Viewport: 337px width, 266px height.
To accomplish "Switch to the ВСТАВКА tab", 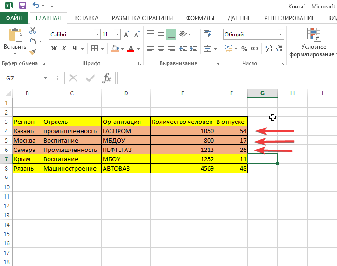I will click(x=86, y=18).
